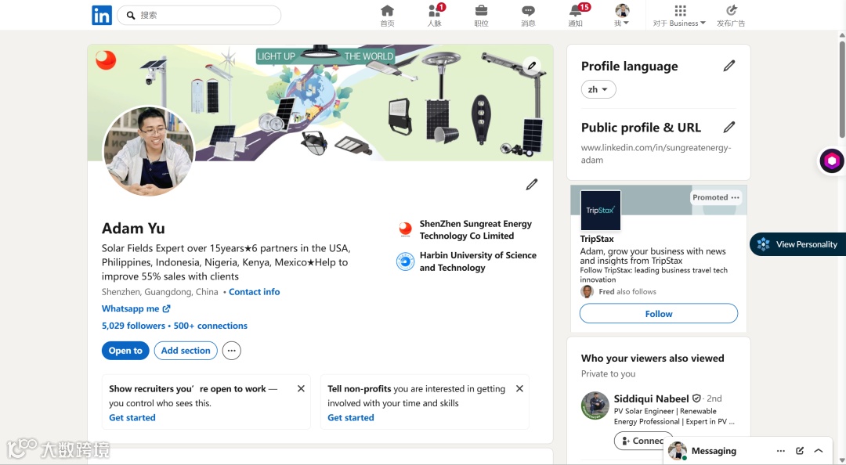Viewport: 846px width, 465px height.
Task: Open the zh language dropdown
Action: click(598, 89)
